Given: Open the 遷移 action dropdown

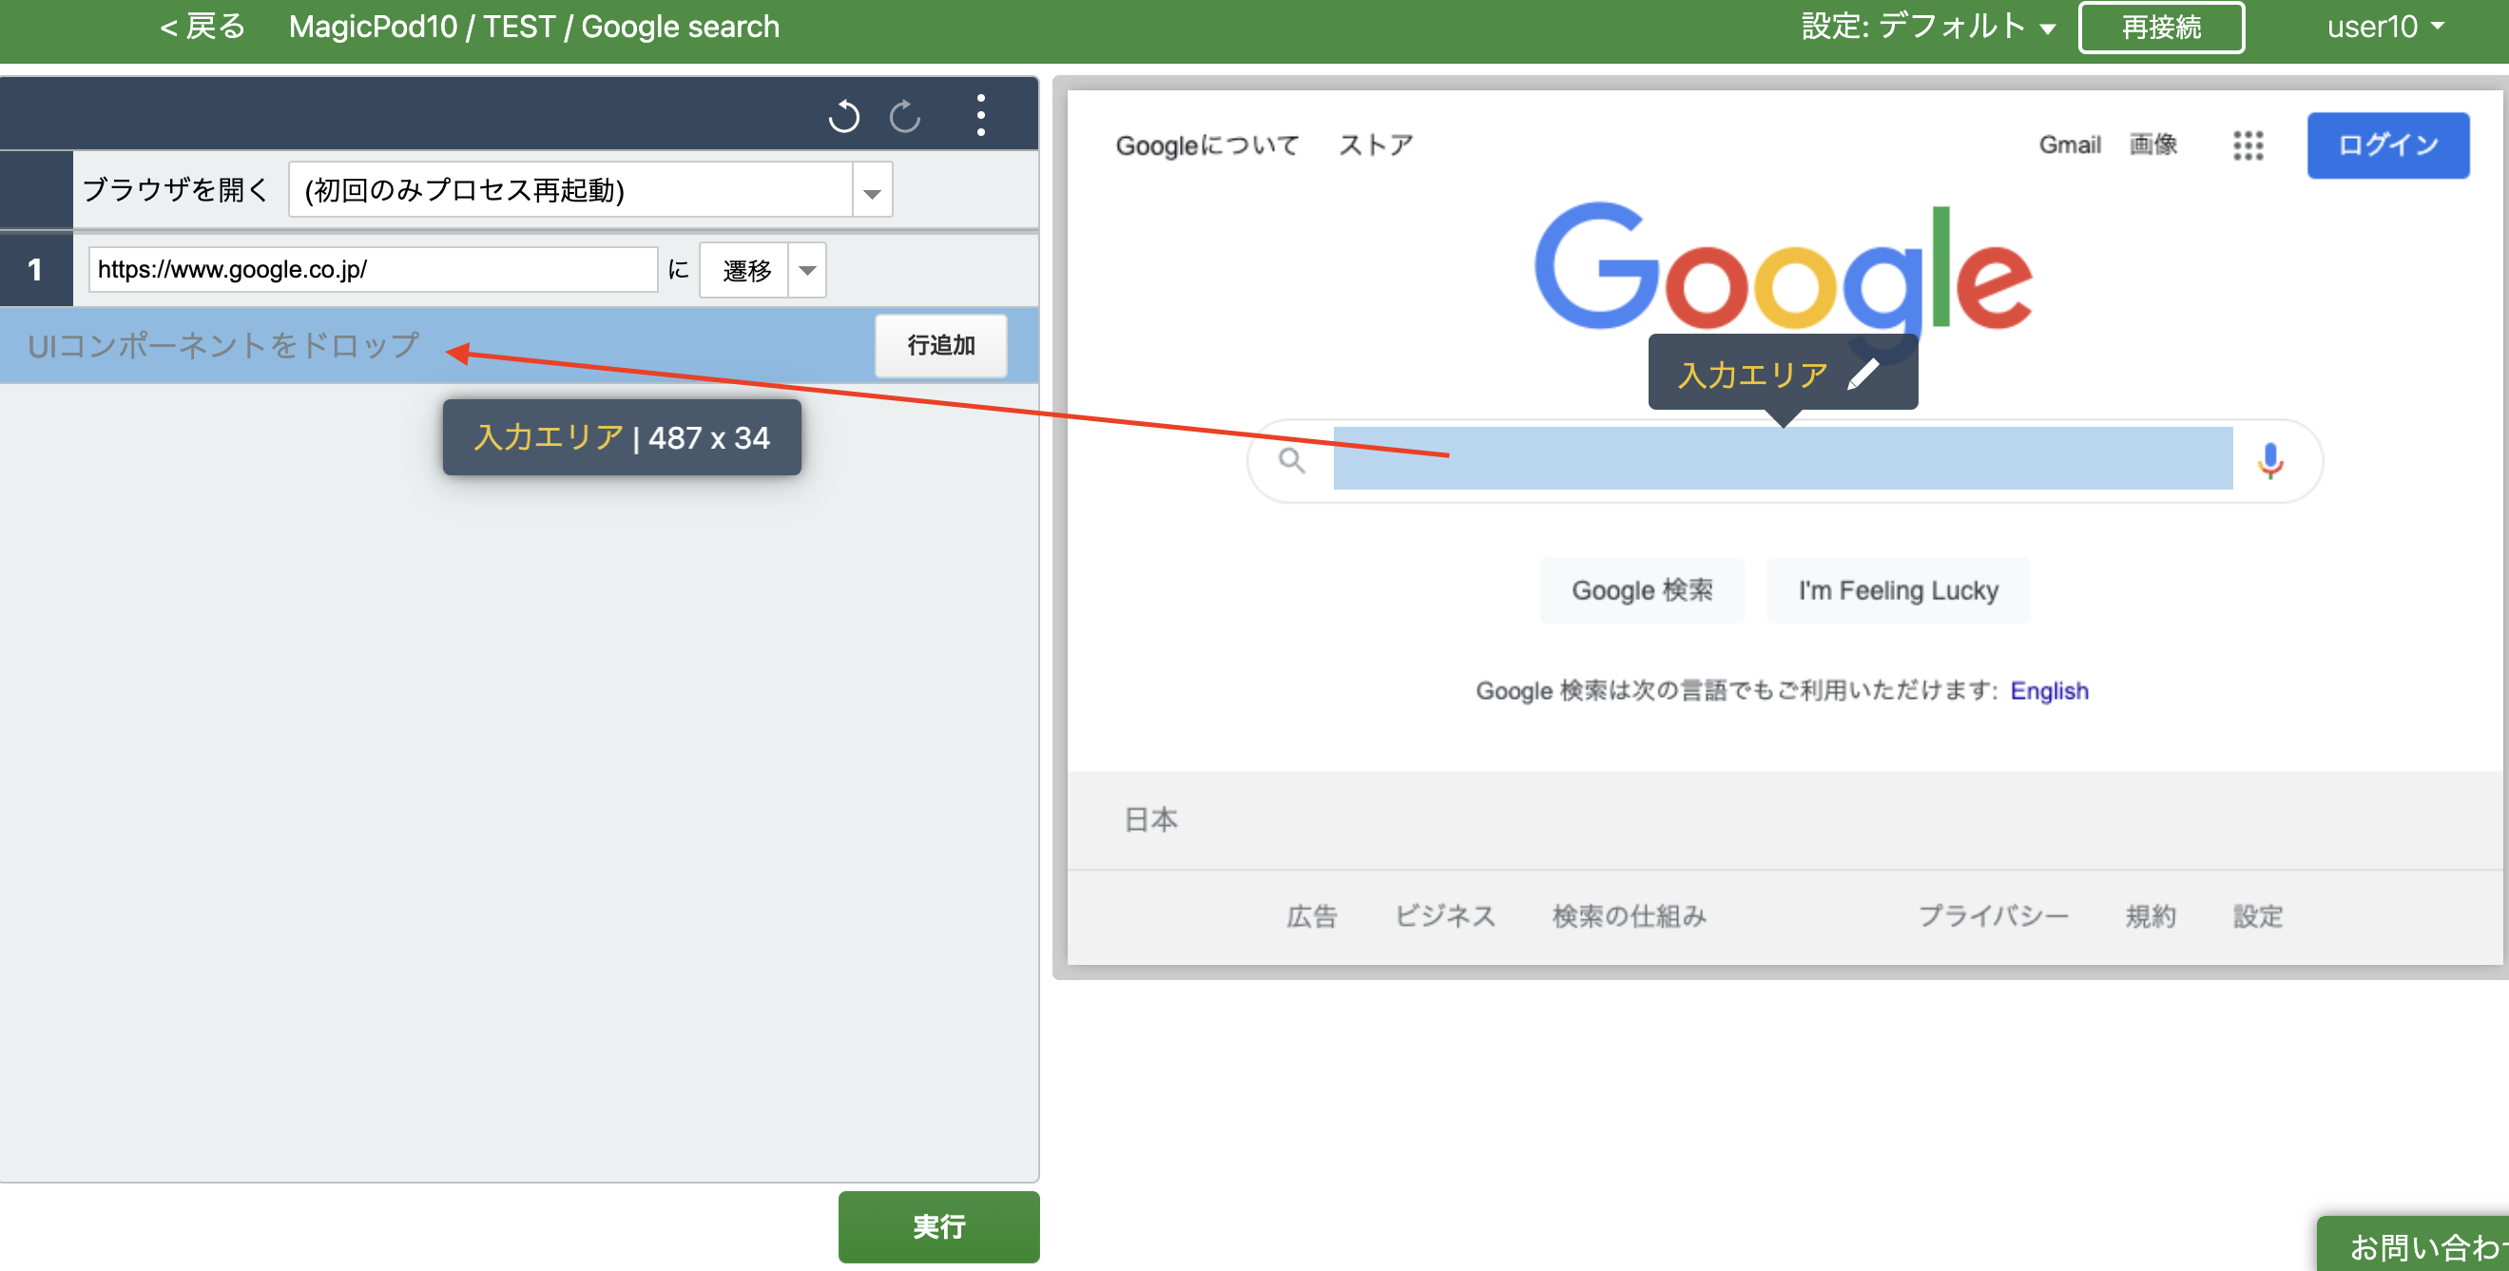Looking at the screenshot, I should tap(807, 270).
